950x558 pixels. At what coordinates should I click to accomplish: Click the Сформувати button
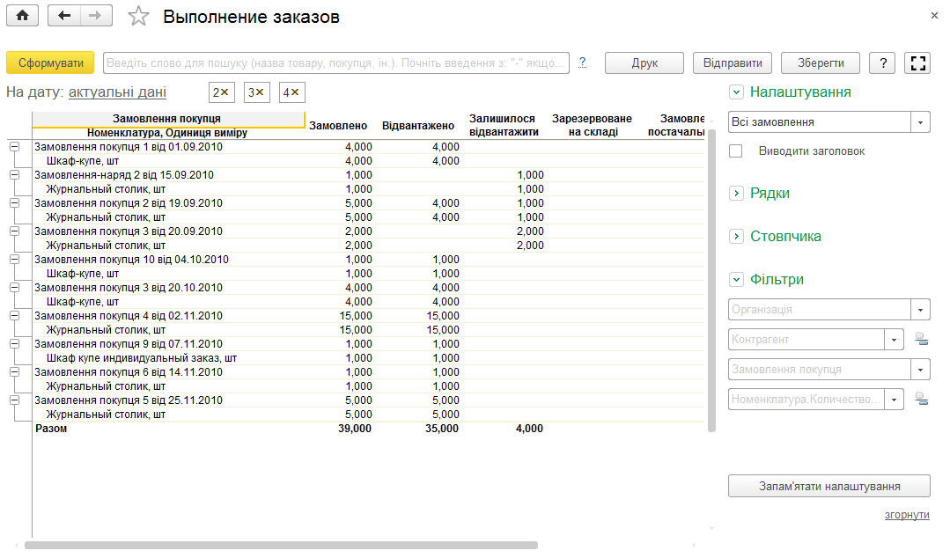[x=50, y=63]
